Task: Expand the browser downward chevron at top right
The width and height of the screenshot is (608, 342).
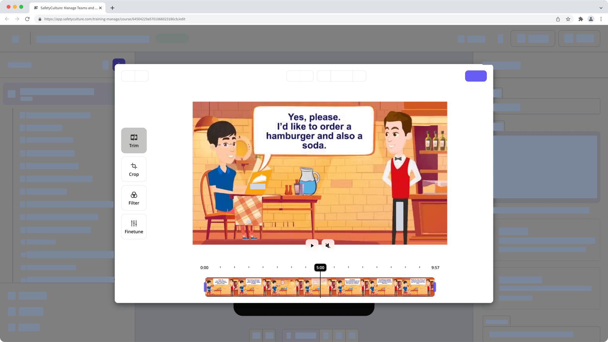Action: tap(600, 8)
